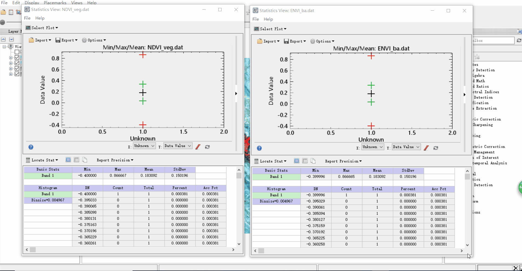
Task: Open Select Plot dropdown in NDVI_veg window
Action: (x=42, y=28)
